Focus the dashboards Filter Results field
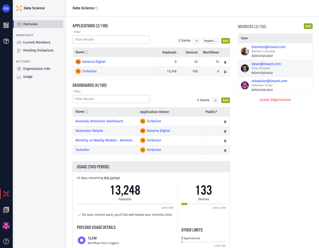This screenshot has height=248, width=319. (111, 99)
